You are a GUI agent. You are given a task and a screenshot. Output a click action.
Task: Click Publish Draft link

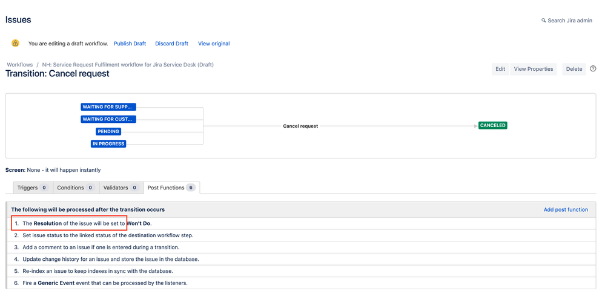(x=130, y=44)
